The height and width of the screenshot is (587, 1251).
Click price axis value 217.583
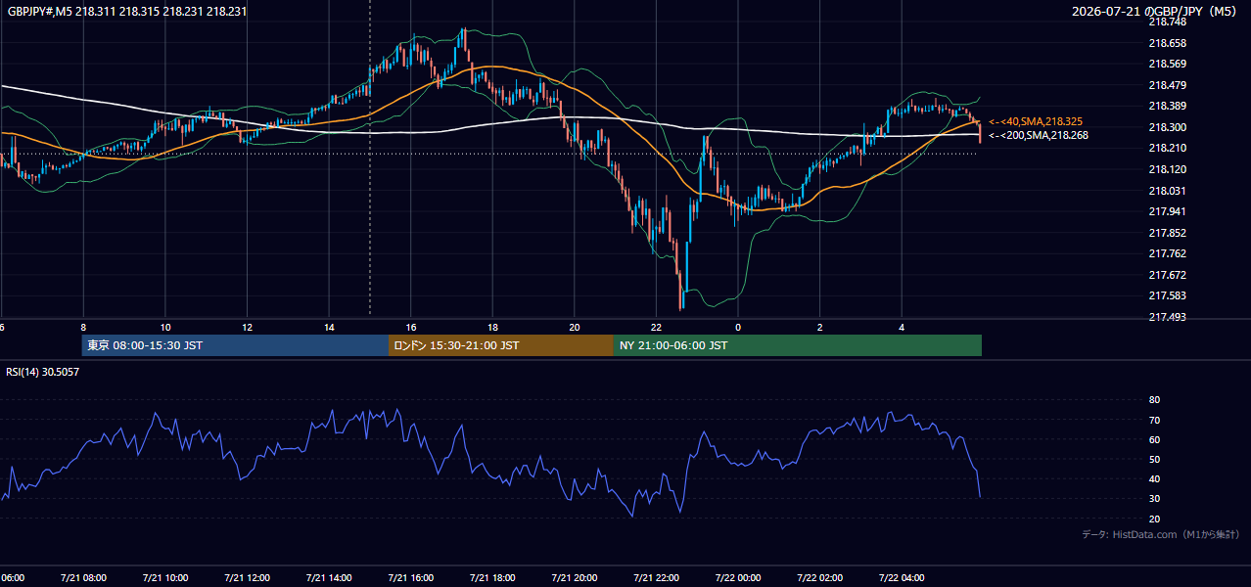point(1166,295)
